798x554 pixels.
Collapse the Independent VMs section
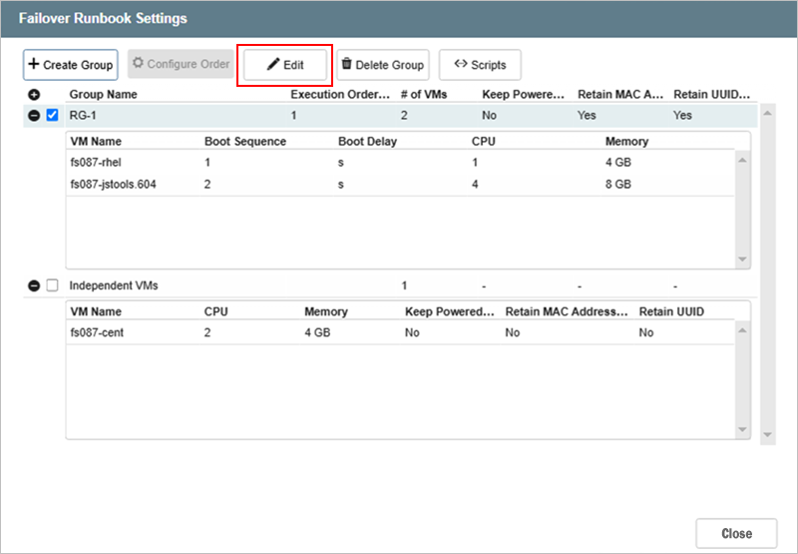click(x=34, y=285)
